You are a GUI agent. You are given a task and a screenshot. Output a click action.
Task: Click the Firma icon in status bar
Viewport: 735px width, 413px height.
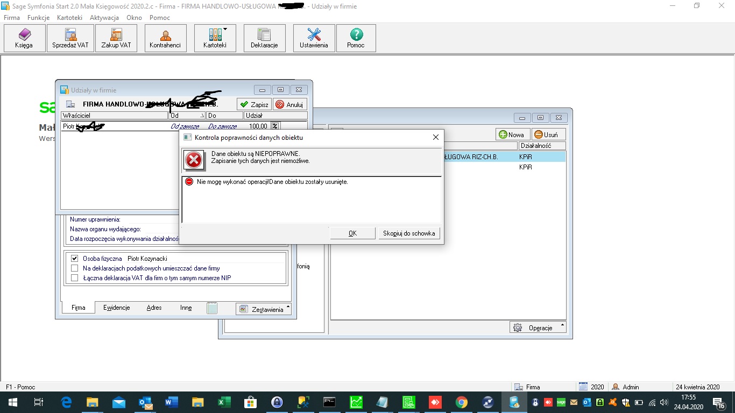tap(519, 387)
